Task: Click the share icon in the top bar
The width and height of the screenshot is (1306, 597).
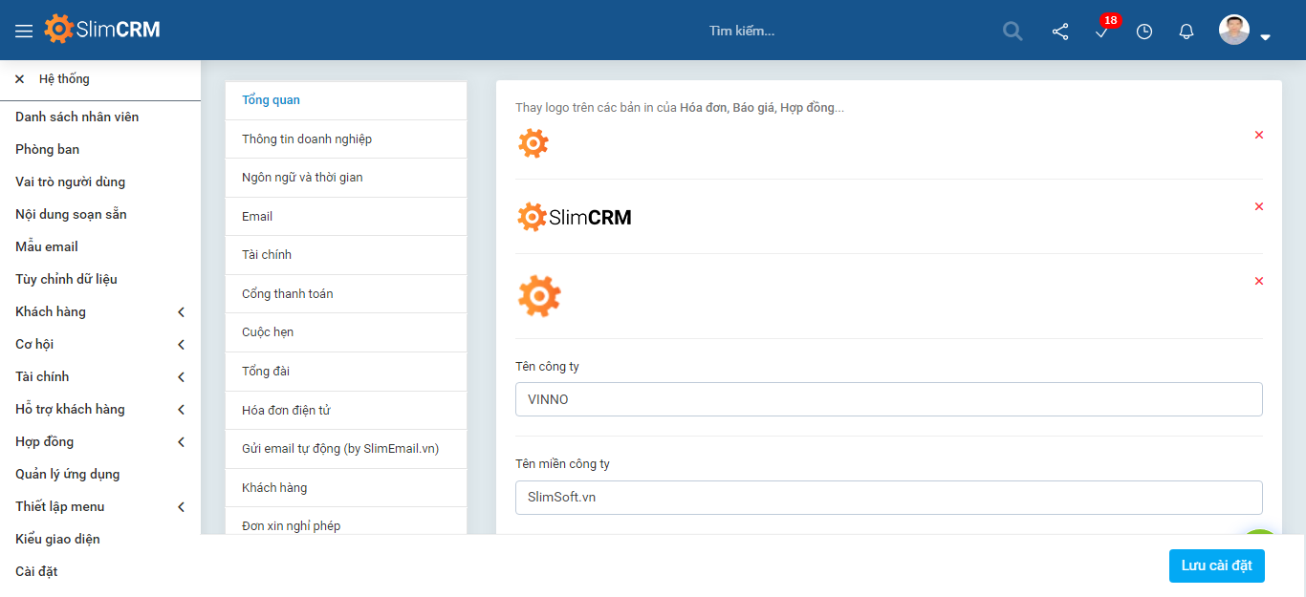Action: tap(1059, 32)
